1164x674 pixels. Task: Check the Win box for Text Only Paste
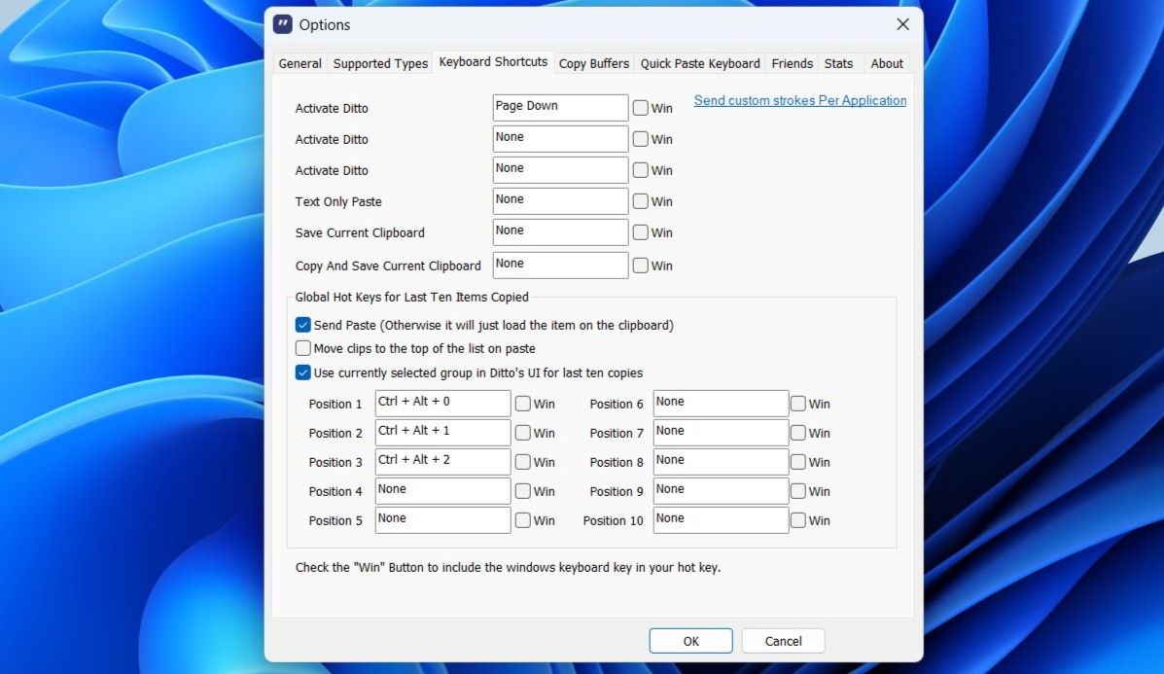(640, 200)
